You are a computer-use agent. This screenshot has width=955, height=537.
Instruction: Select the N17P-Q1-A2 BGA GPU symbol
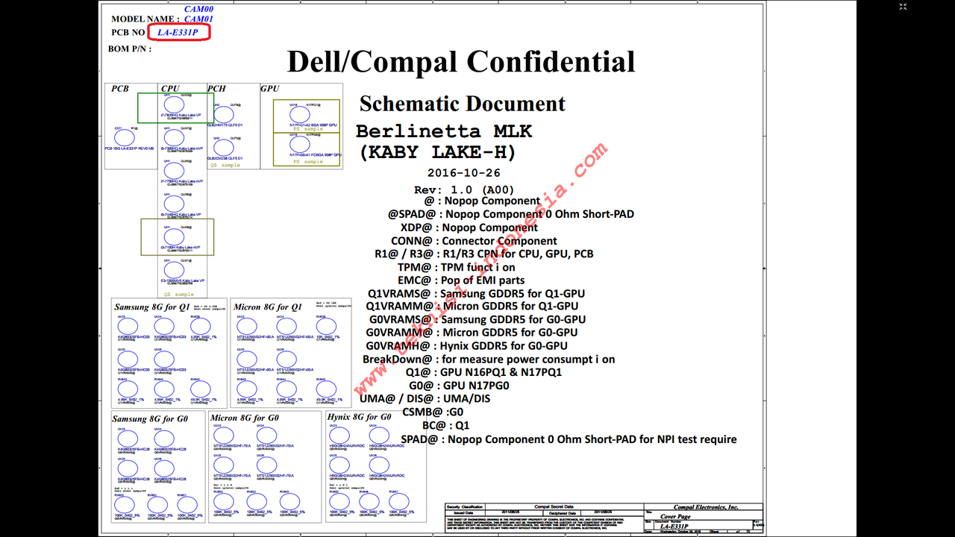[300, 114]
